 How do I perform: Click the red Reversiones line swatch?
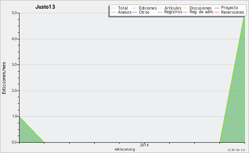tap(217, 12)
